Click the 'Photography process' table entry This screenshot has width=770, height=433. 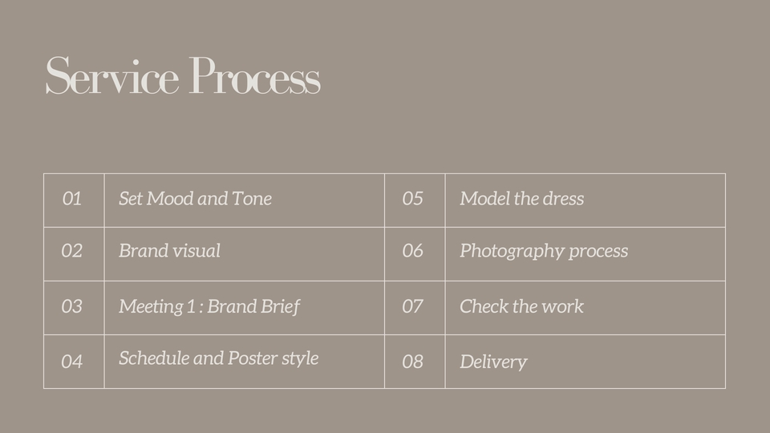(x=544, y=251)
